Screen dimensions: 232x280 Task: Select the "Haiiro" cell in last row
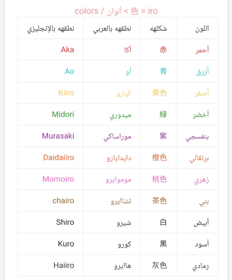64,265
